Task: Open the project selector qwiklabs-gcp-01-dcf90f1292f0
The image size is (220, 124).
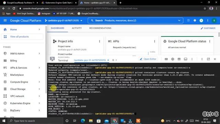Action: [x=64, y=21]
